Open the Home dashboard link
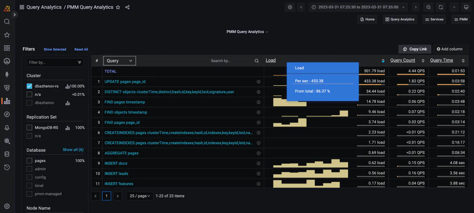 coord(367,19)
